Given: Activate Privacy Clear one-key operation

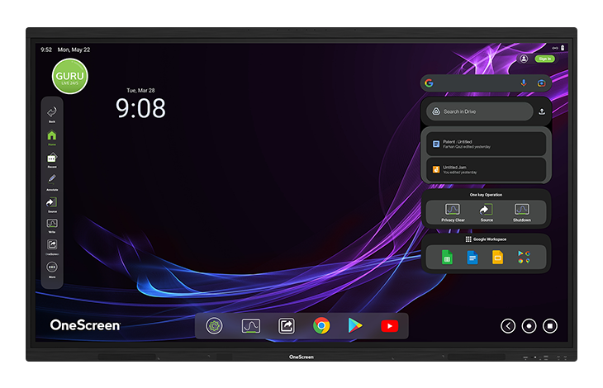Looking at the screenshot, I should (x=453, y=212).
